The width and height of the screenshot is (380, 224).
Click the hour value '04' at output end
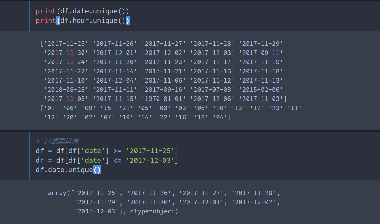220,117
